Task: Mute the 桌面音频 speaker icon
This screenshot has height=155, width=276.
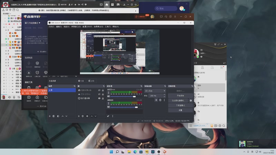Action: [x=108, y=107]
